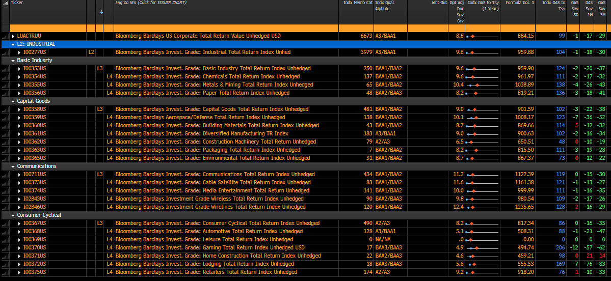Open the Metals & Mining index issuer chart
The image size is (611, 281).
point(214,85)
